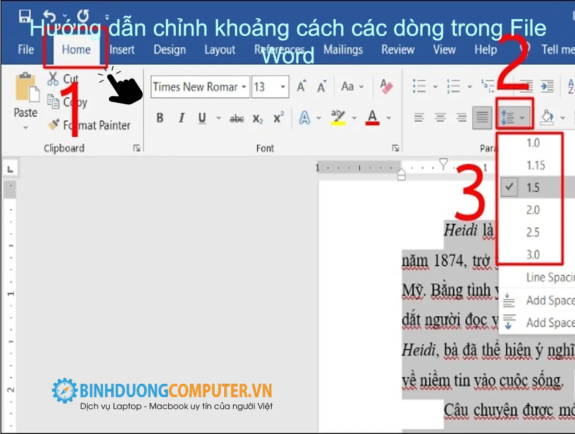Click the Multilevel List icon
Screen dimensions: 575x434
click(488, 86)
